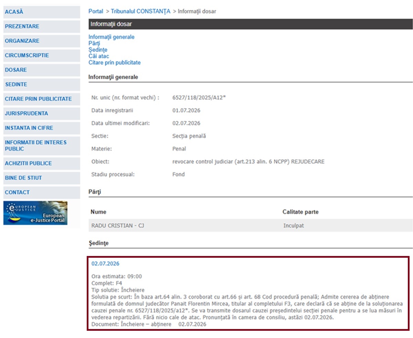Click the Calitate parte column header
This screenshot has width=413, height=338.
click(x=300, y=212)
